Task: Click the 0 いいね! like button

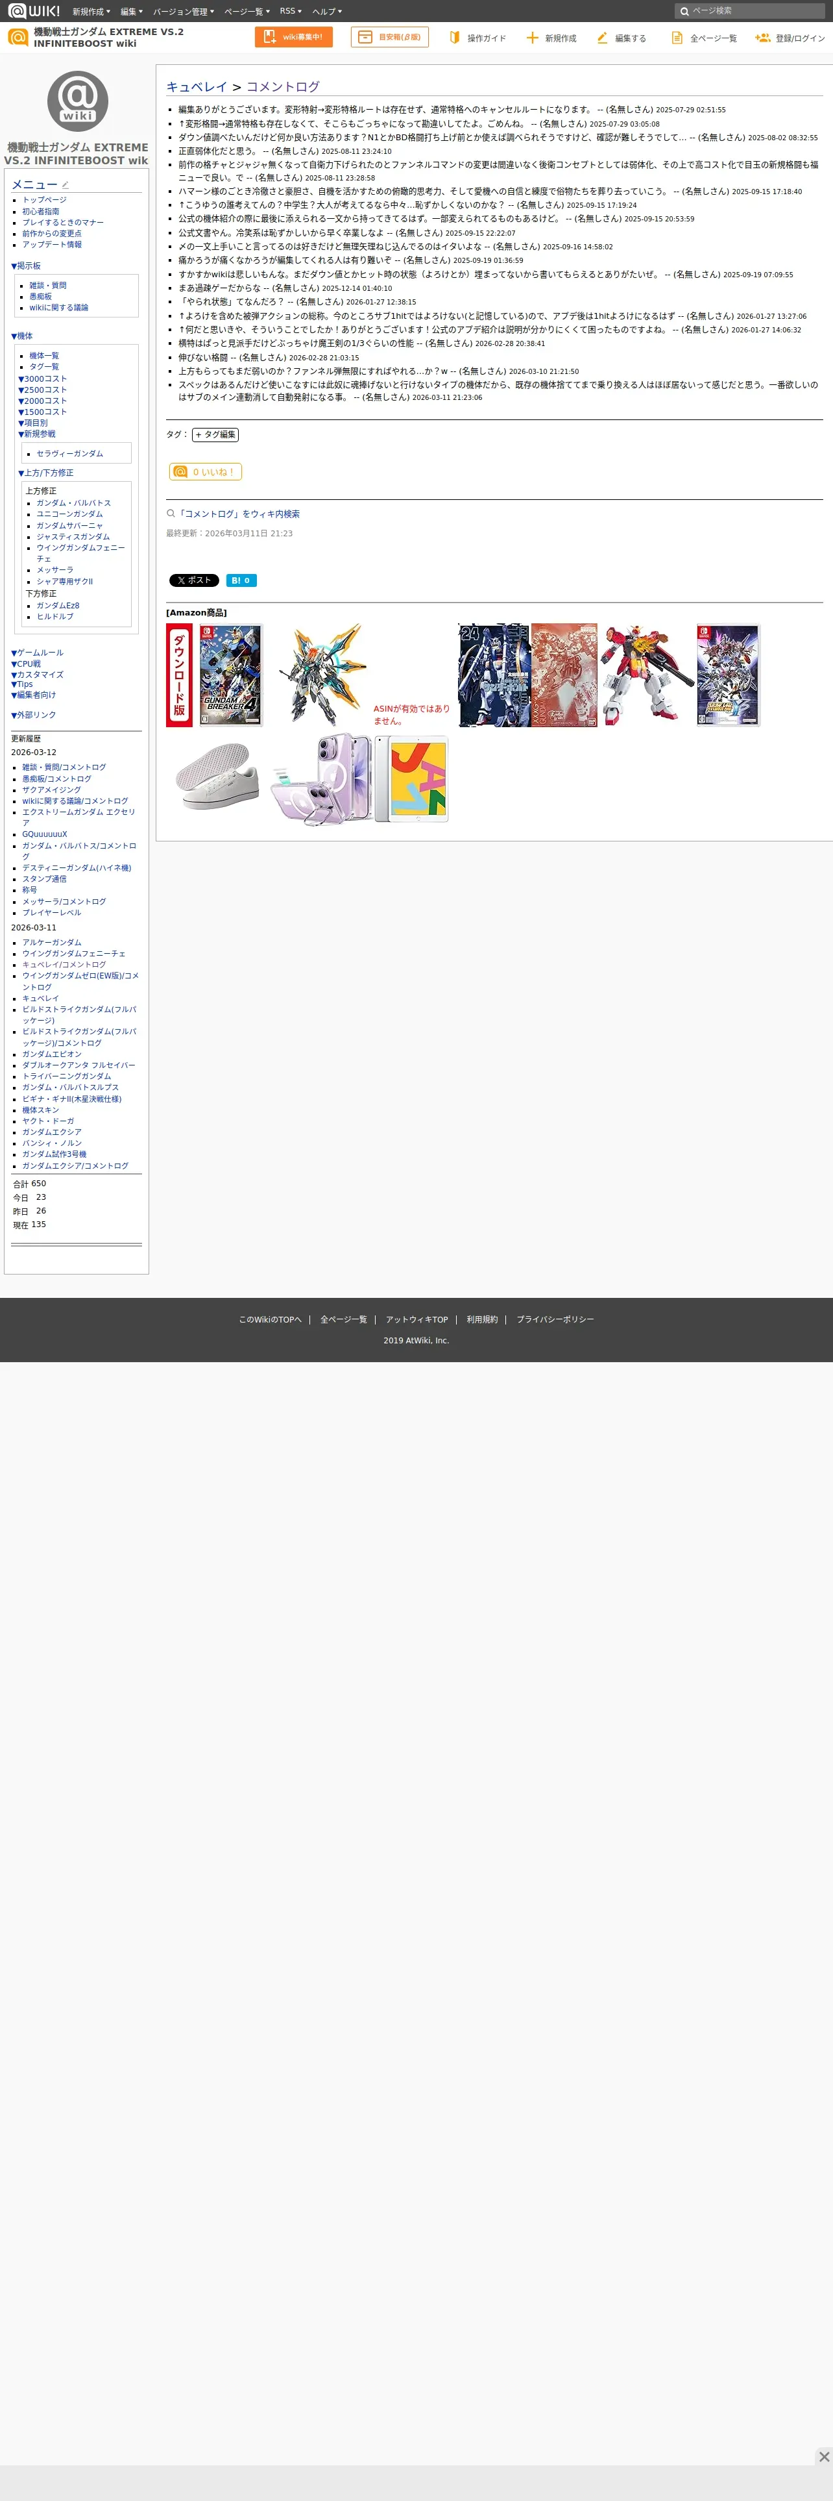Action: tap(206, 472)
